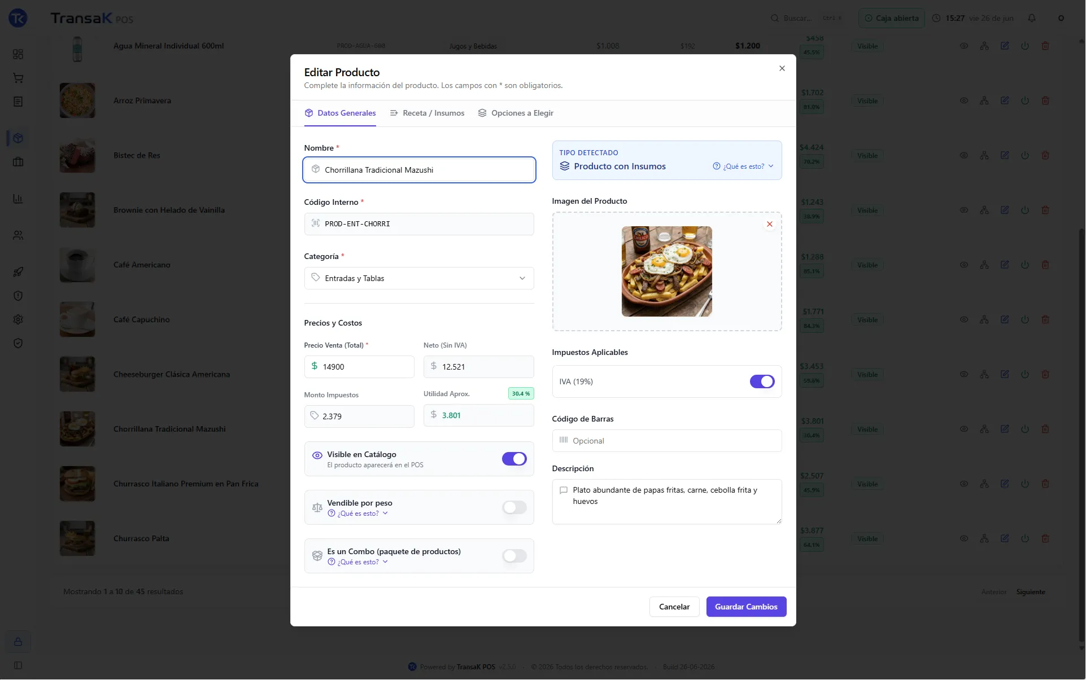Click Monto Impuestos value 2.379

click(x=359, y=416)
